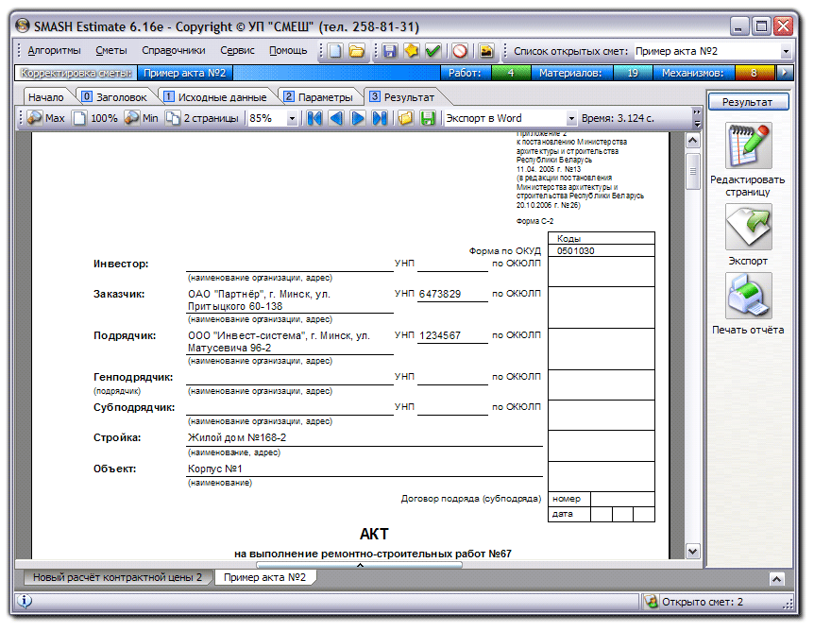
Task: Select bottom tab Пример акта №2
Action: pos(264,577)
